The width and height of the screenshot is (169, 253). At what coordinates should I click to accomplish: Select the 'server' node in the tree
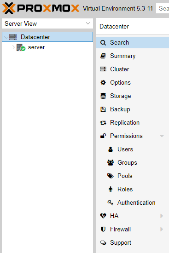(x=47, y=47)
